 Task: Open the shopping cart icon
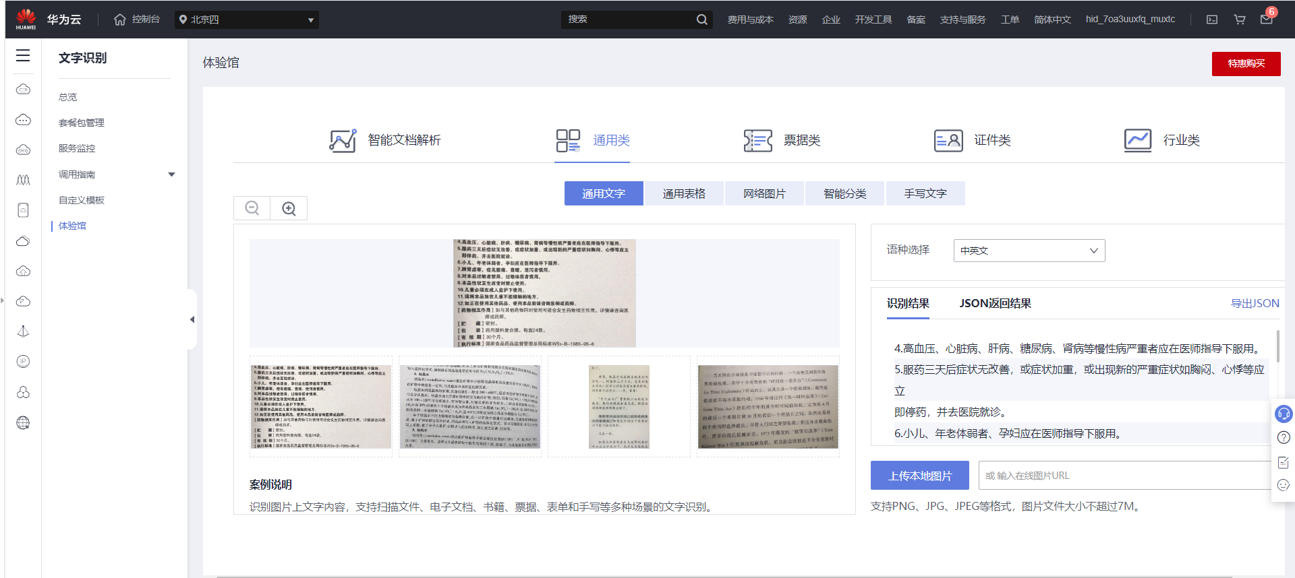pos(1240,20)
